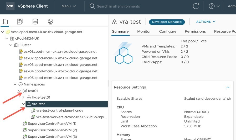Click the test01 namespace icon

pyautogui.click(x=25, y=91)
